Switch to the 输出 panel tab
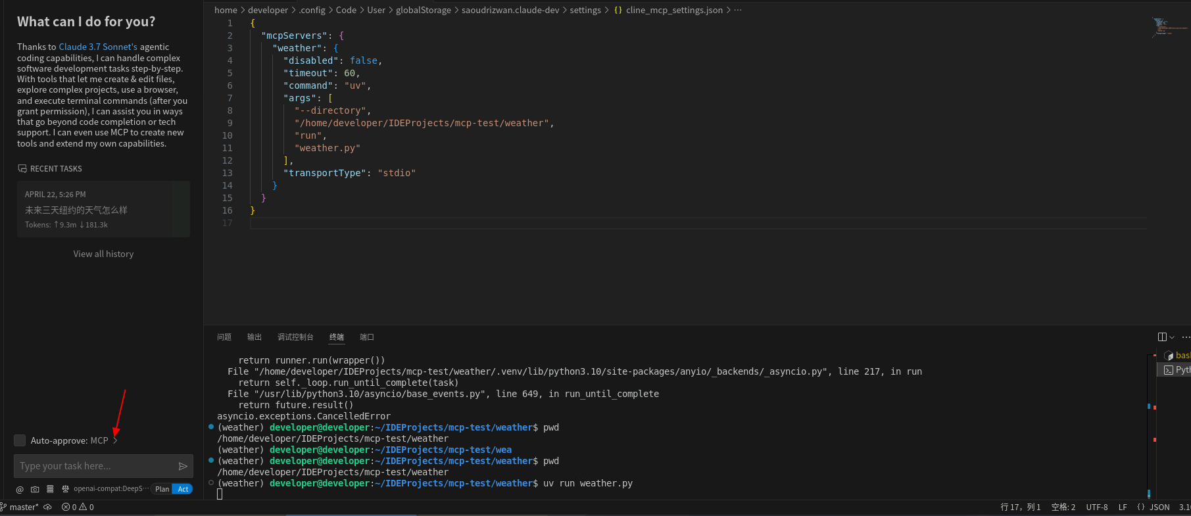 pyautogui.click(x=254, y=337)
